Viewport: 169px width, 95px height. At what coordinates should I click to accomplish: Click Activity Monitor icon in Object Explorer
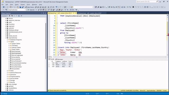click(x=21, y=16)
